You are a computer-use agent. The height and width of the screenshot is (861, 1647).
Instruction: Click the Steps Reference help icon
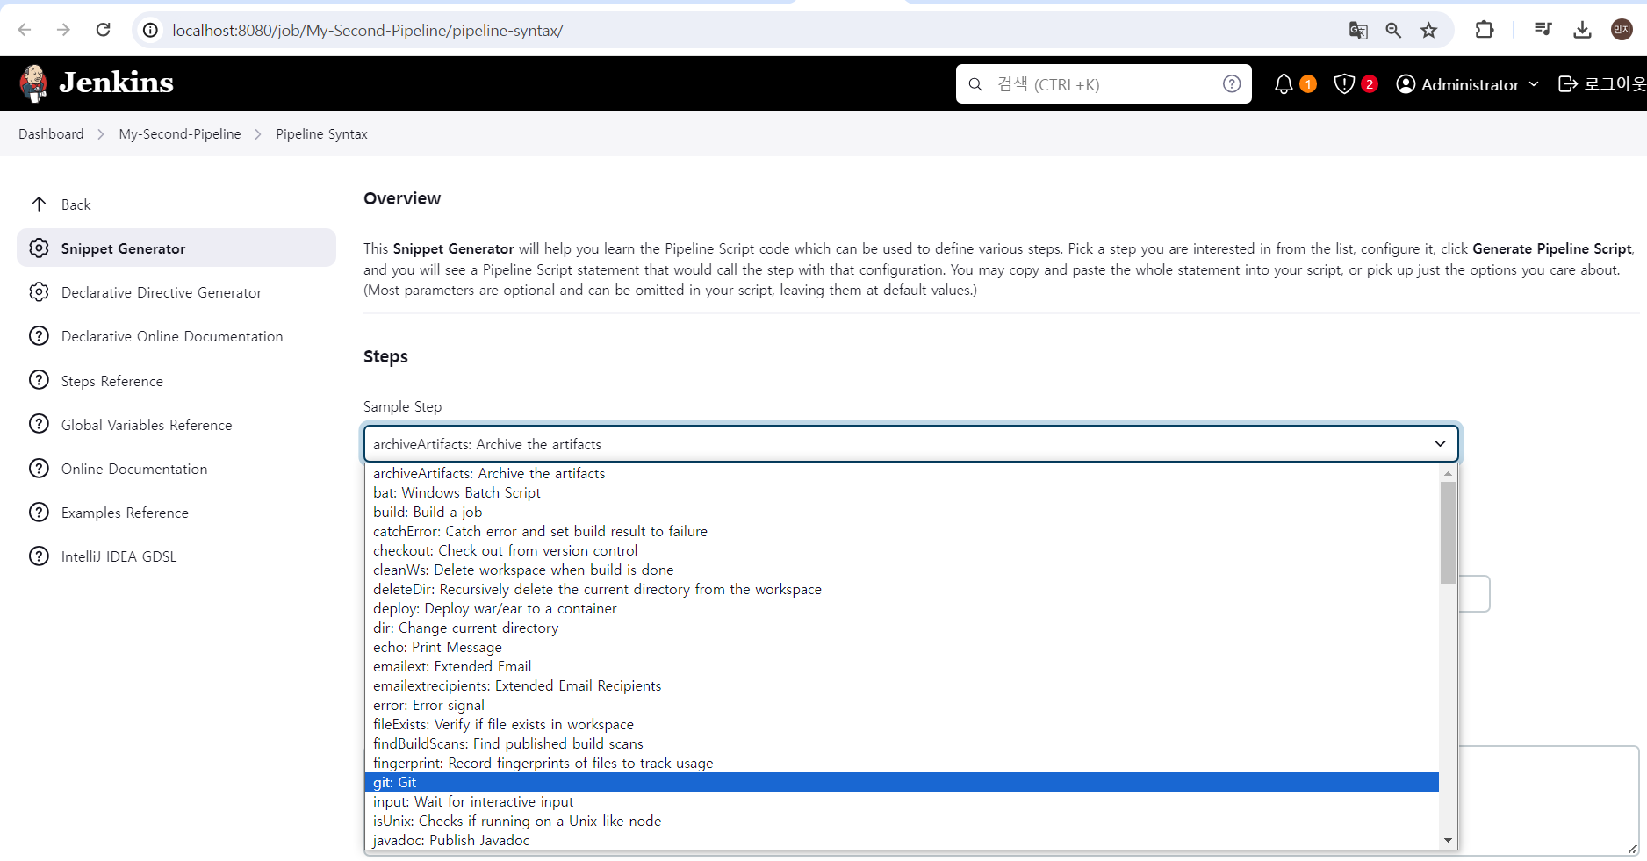(39, 380)
